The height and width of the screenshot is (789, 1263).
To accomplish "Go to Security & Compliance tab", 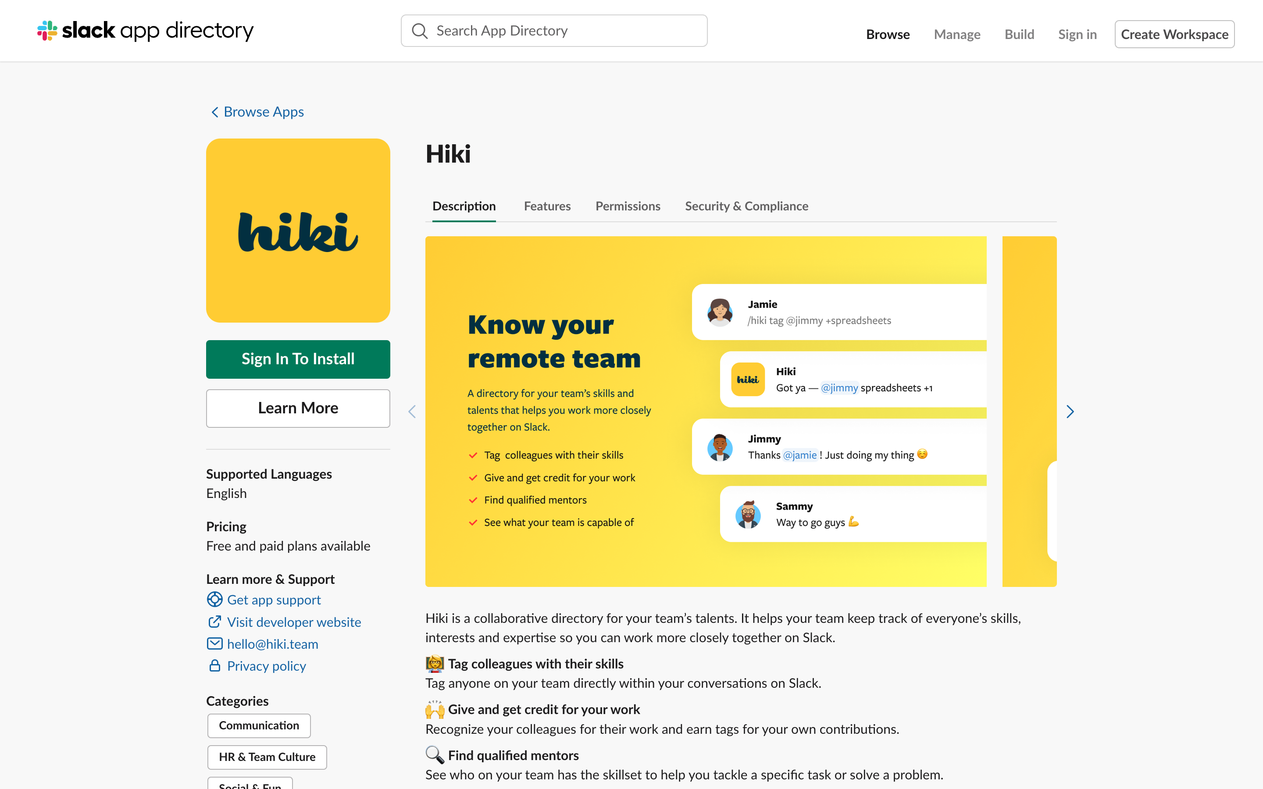I will point(746,206).
